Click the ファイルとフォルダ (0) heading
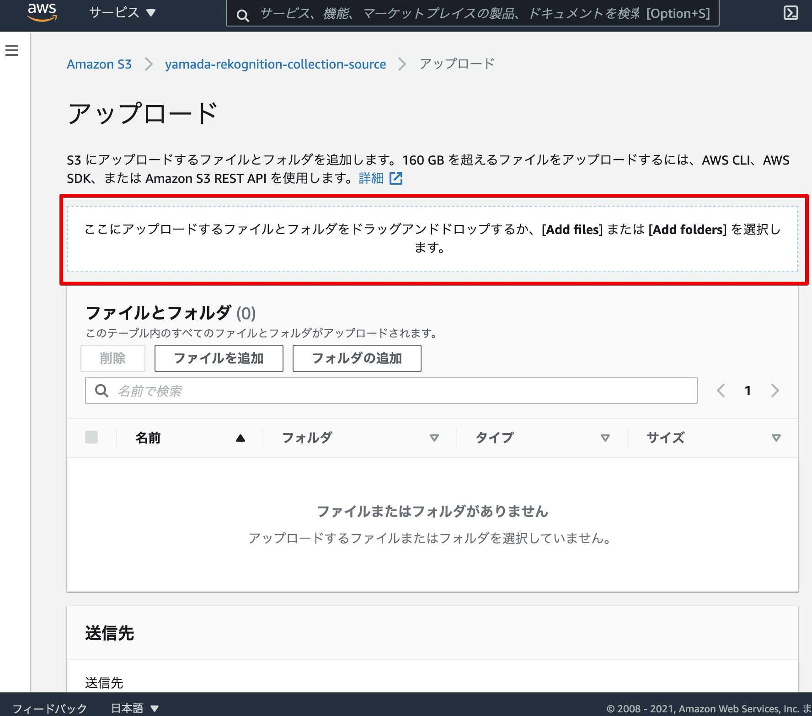Viewport: 812px width, 716px height. tap(171, 313)
